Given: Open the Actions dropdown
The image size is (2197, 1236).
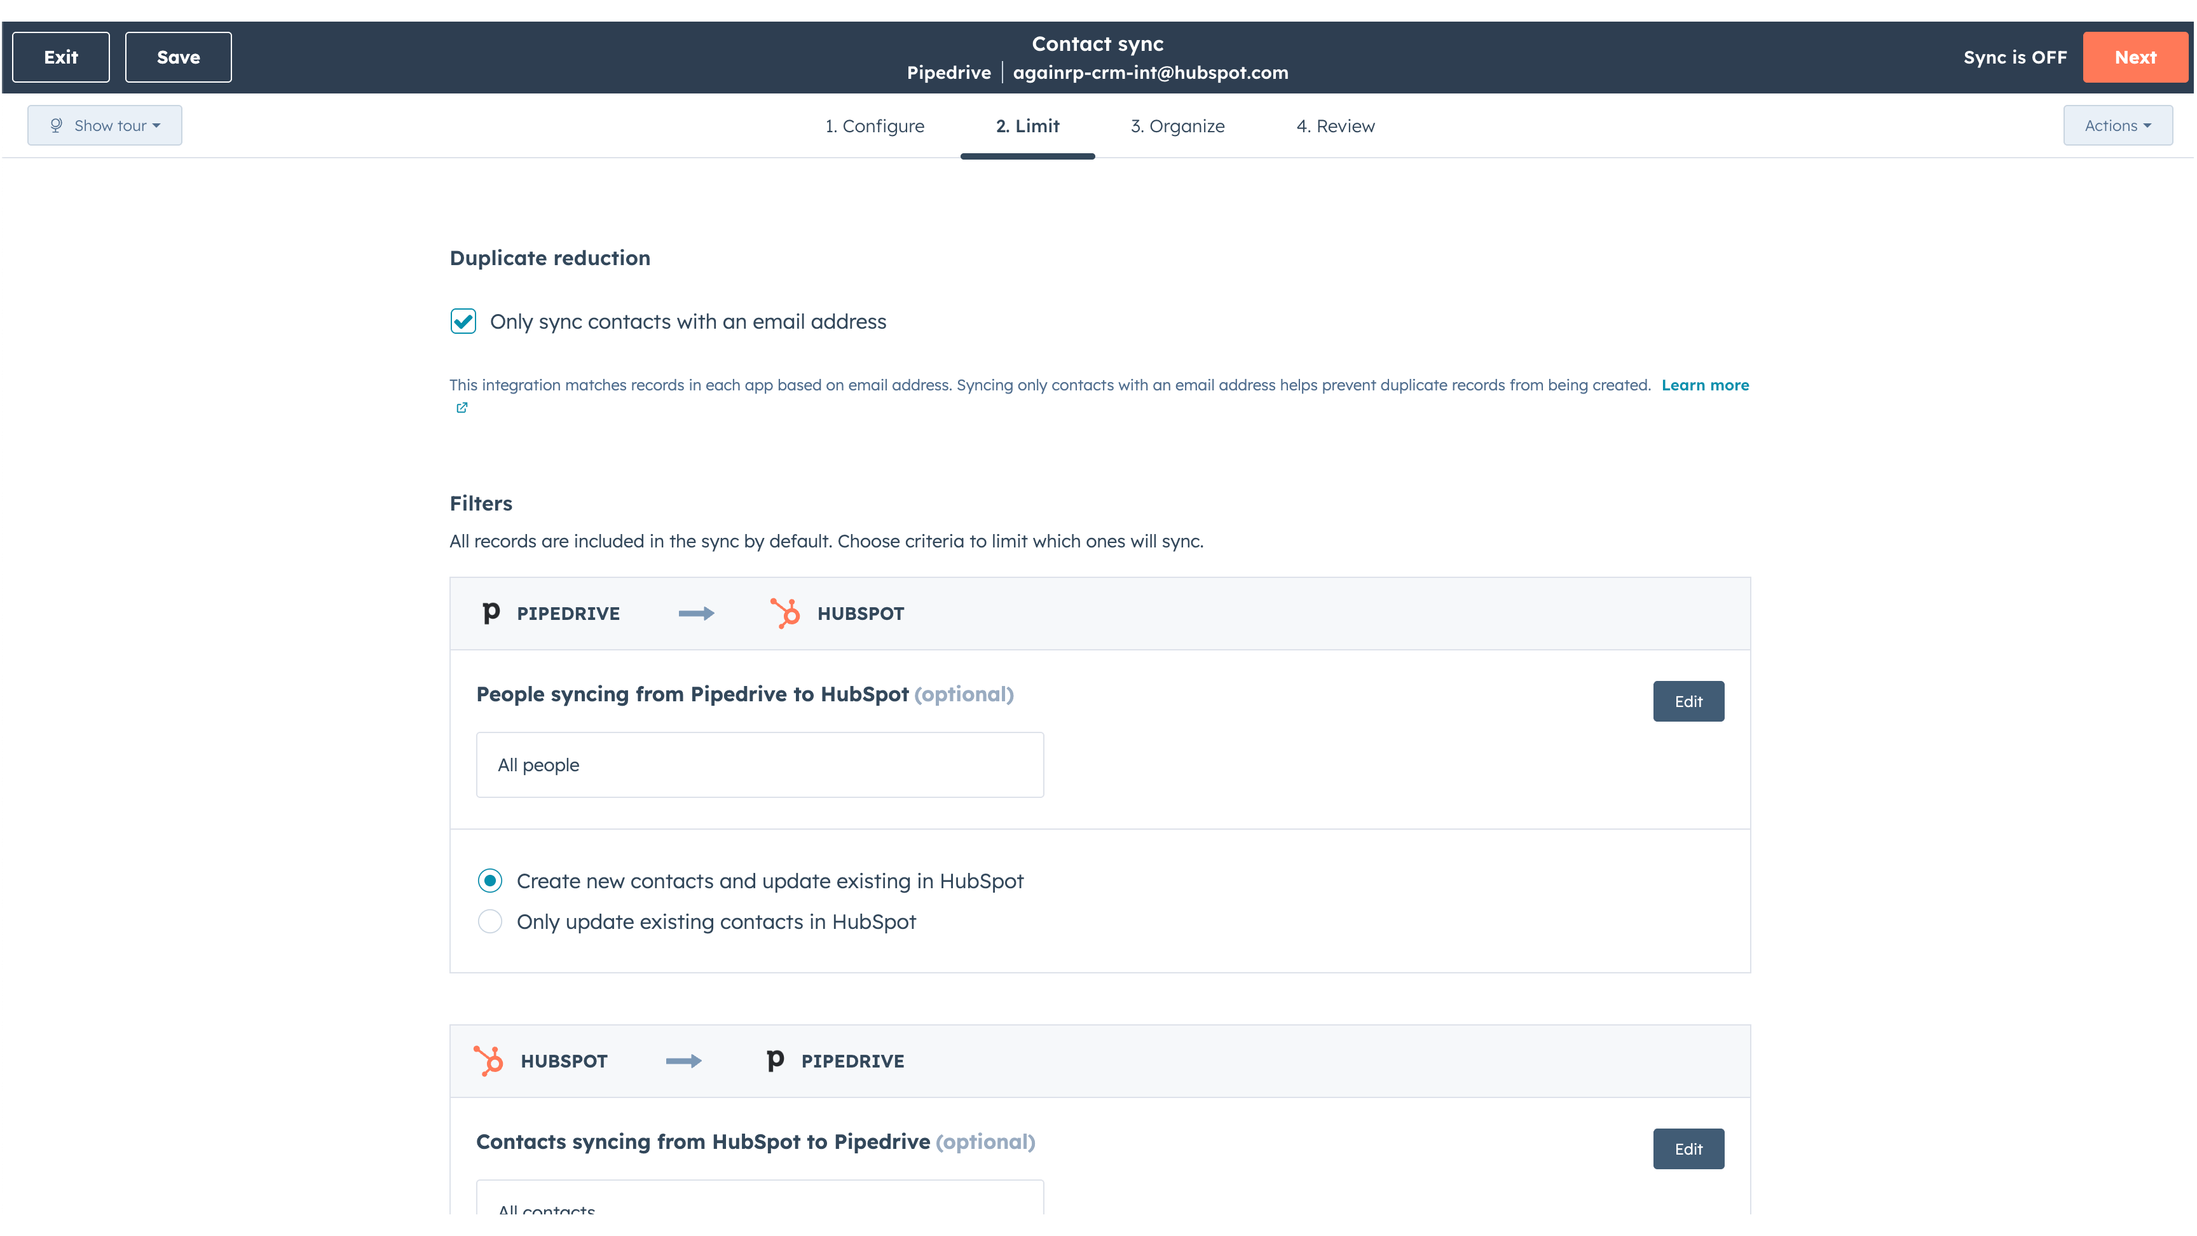Looking at the screenshot, I should tap(2119, 125).
